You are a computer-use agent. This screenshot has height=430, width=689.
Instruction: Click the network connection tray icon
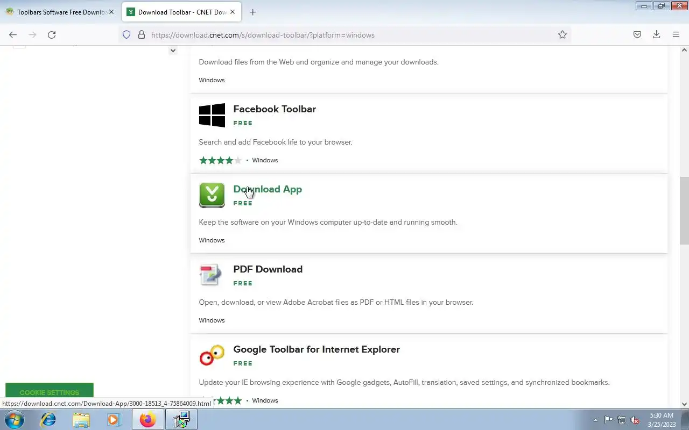(622, 420)
